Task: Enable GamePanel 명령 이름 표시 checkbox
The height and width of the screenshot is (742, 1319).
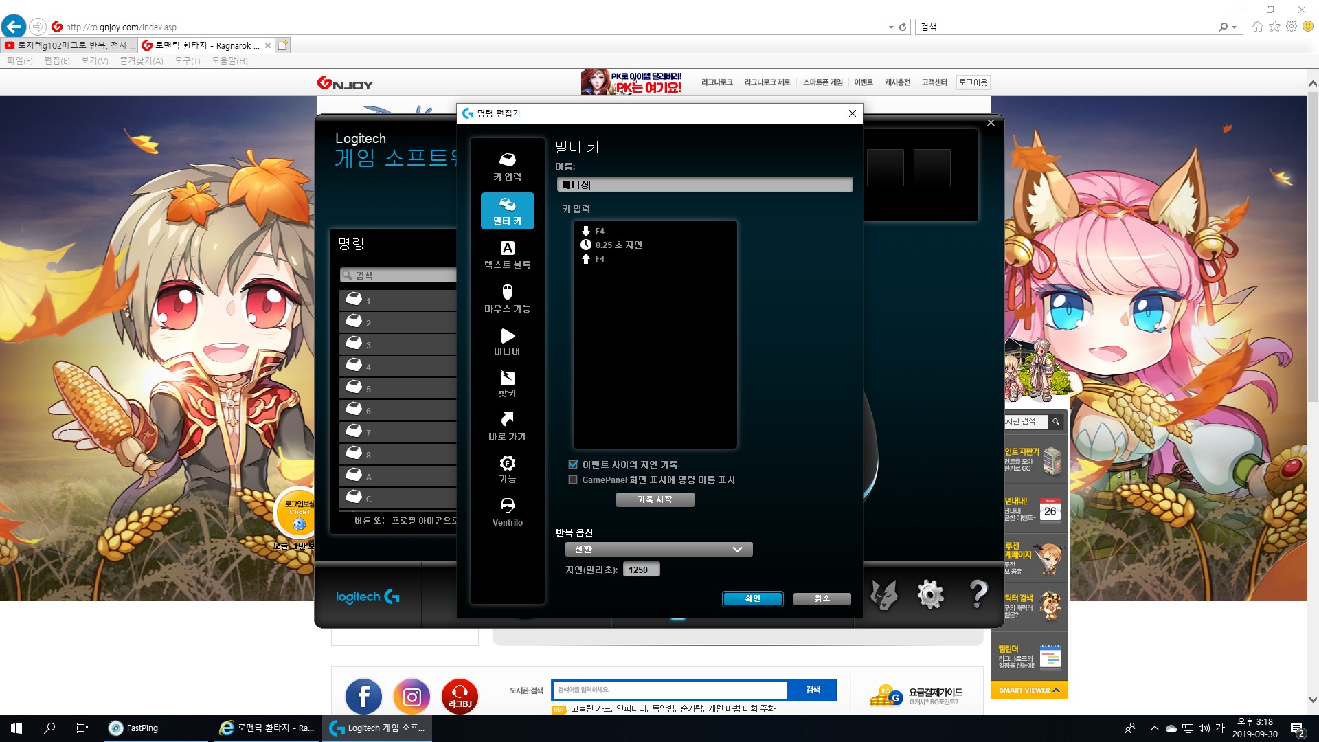Action: pyautogui.click(x=573, y=480)
